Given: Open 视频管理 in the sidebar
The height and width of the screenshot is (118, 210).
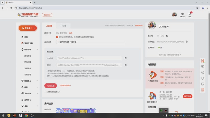Looking at the screenshot, I should pos(28,75).
